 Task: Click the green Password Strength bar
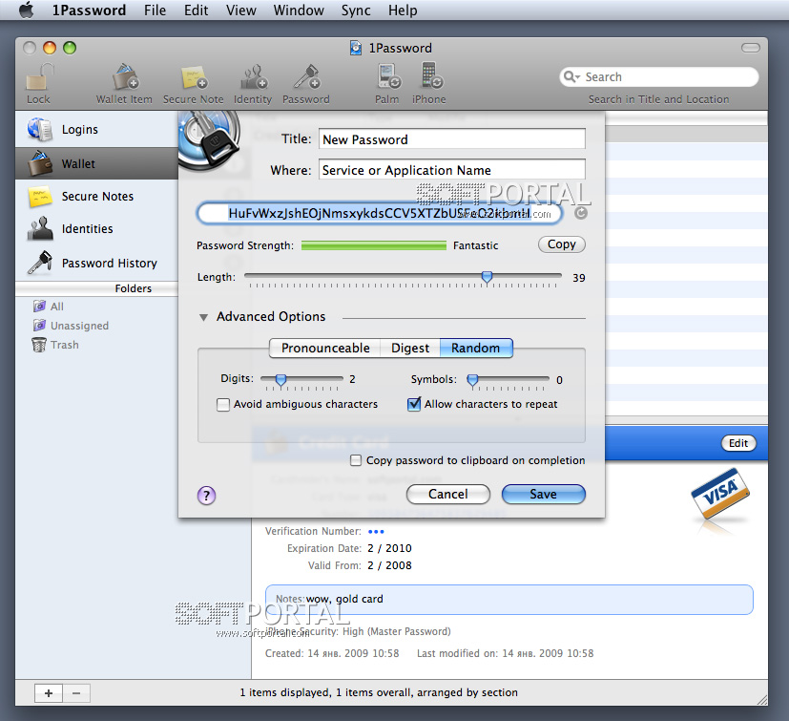coord(373,245)
